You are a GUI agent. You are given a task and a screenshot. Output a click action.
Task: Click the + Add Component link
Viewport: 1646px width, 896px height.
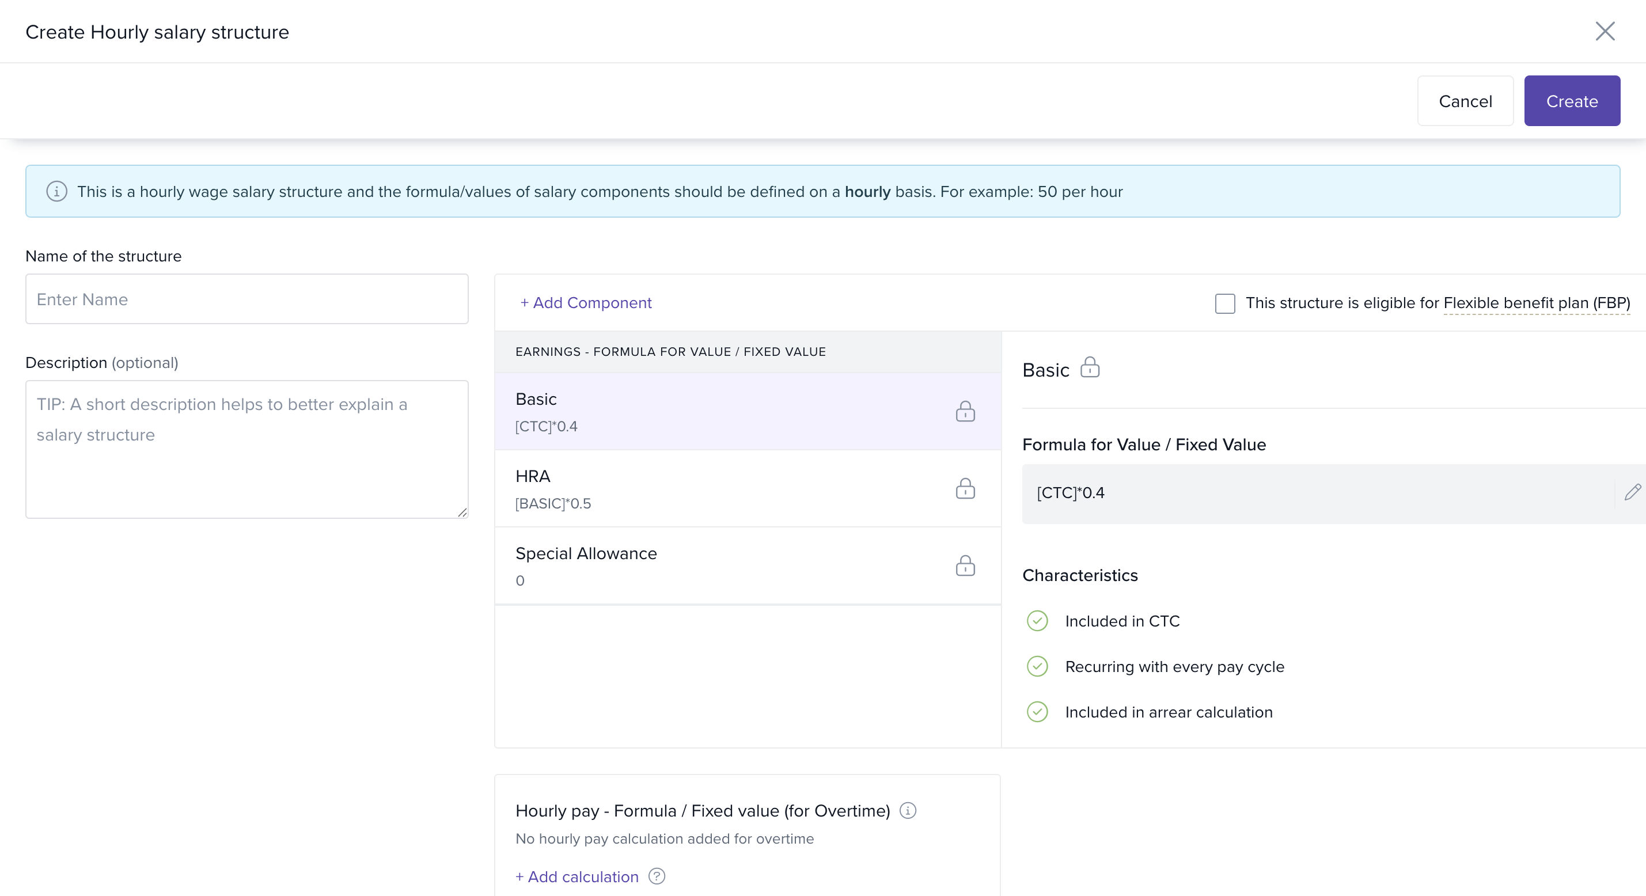pyautogui.click(x=586, y=303)
